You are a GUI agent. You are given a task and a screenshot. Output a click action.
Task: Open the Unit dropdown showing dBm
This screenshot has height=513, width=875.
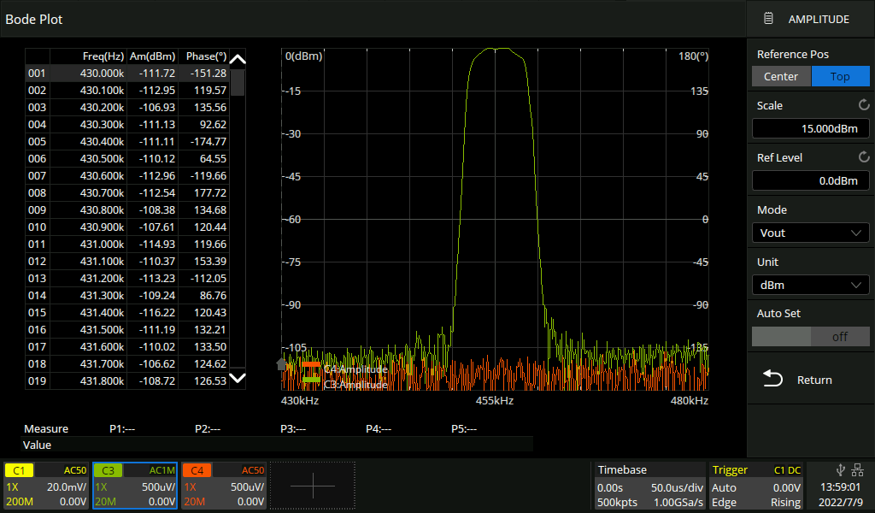pos(810,285)
